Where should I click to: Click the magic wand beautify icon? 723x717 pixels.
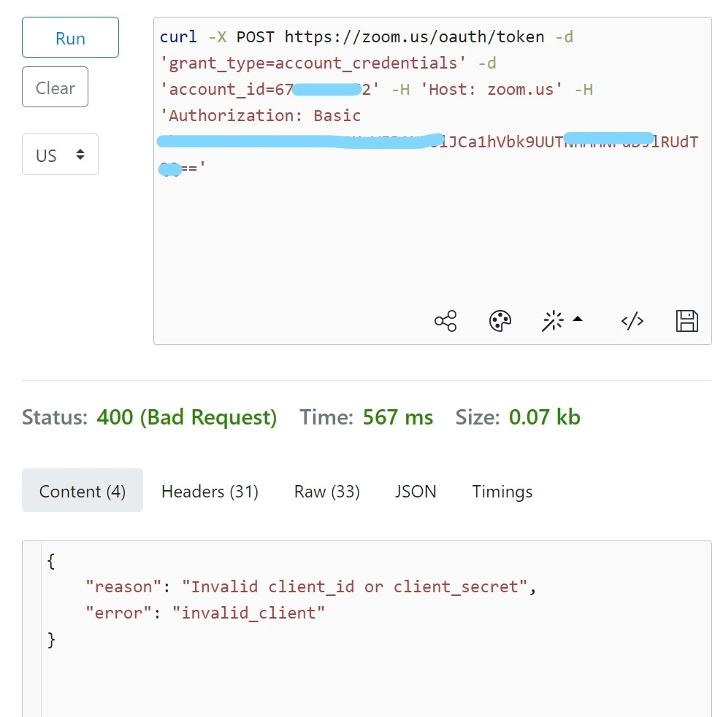[x=552, y=321]
